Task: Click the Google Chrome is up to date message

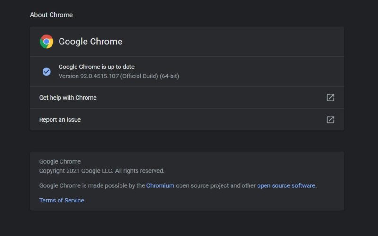Action: [x=96, y=67]
